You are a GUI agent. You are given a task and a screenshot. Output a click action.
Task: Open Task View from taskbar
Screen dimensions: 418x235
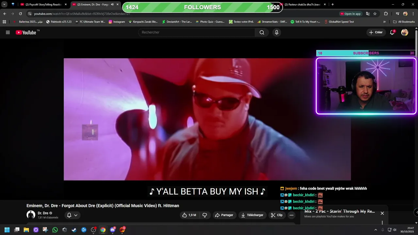(17, 230)
